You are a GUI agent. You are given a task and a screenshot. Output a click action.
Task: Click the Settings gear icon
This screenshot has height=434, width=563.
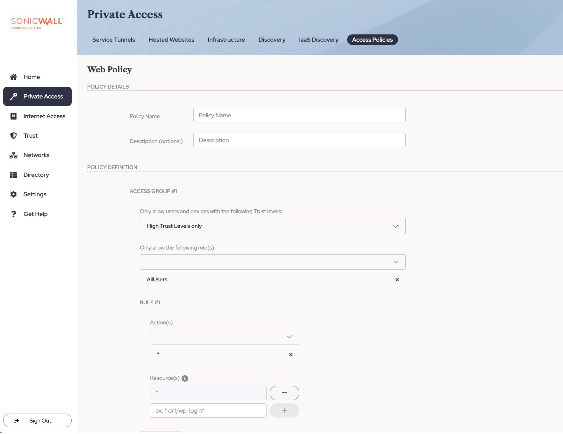[13, 194]
